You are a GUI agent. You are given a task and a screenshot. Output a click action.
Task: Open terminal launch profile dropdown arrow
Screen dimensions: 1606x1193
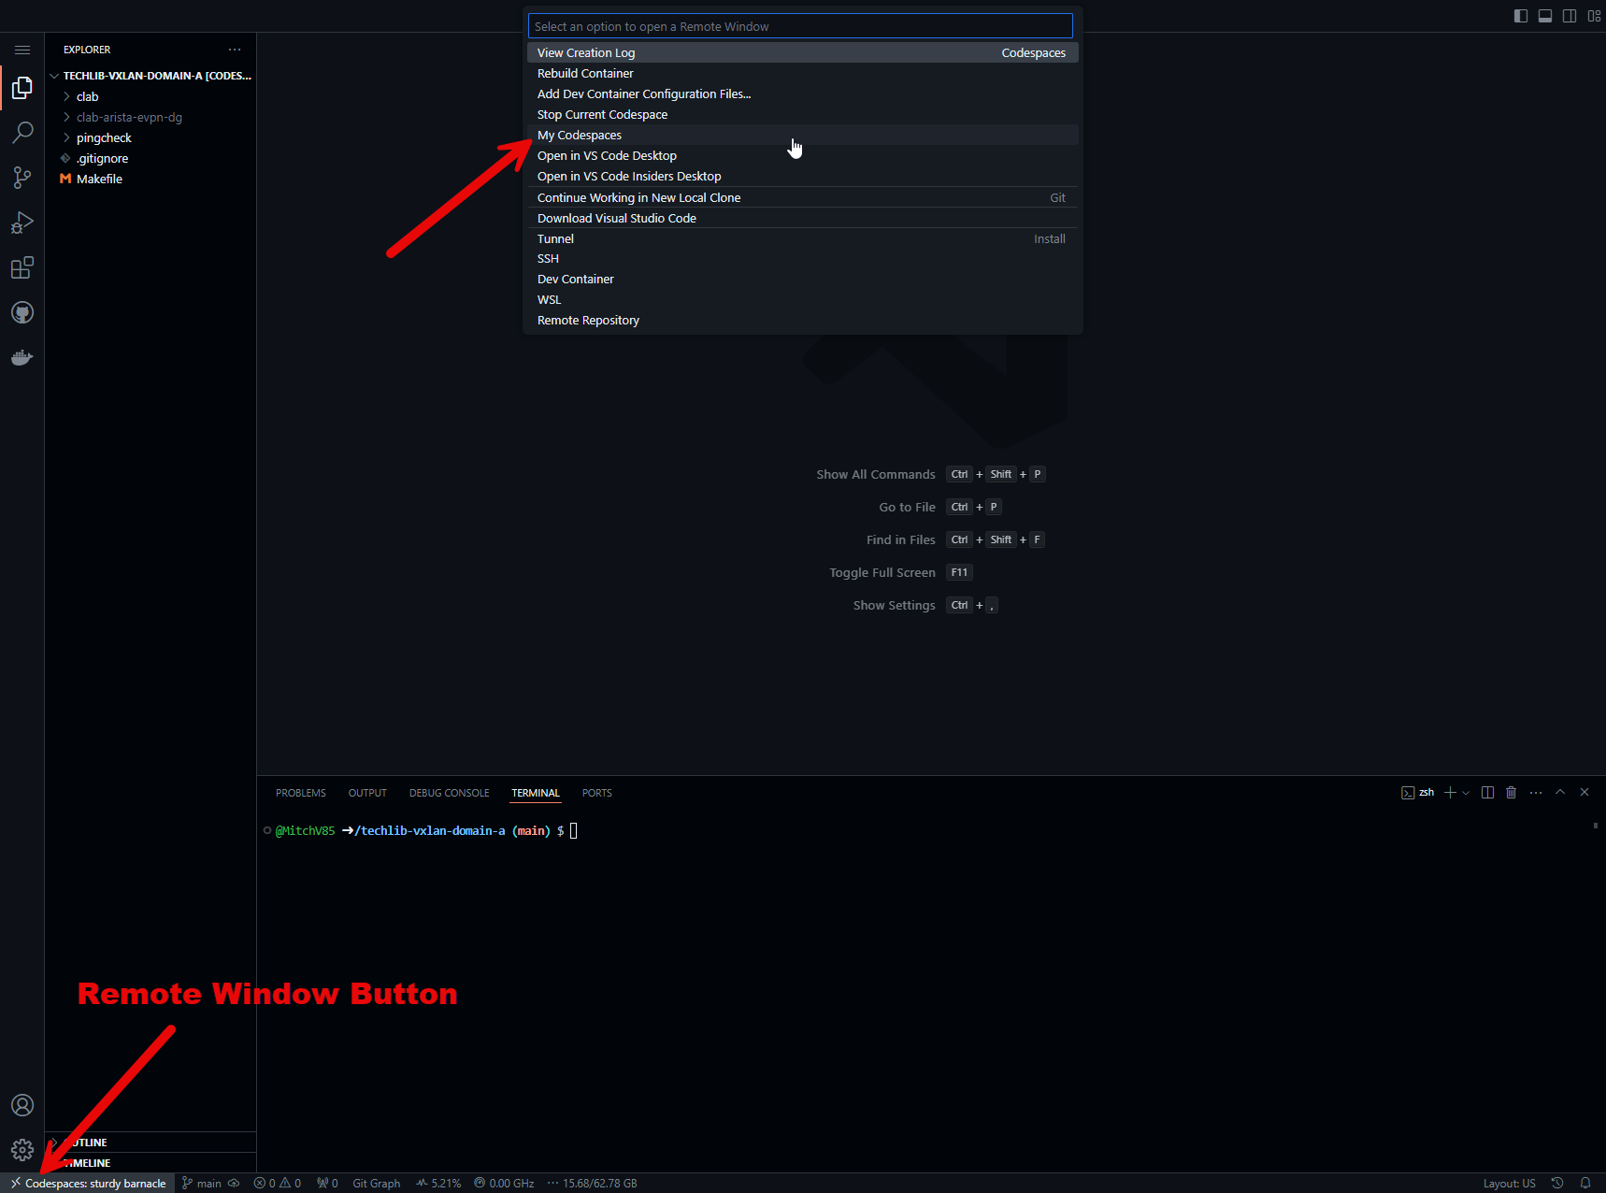click(1466, 793)
